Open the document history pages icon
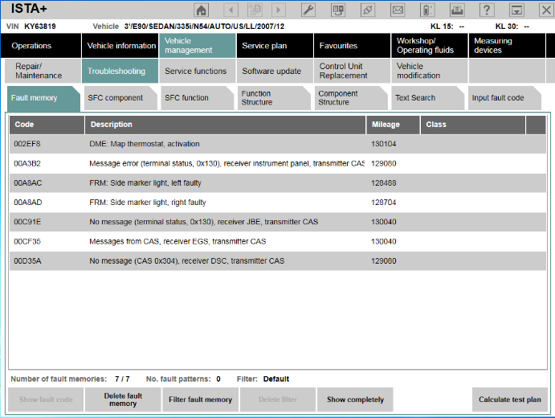555x418 pixels. [255, 10]
